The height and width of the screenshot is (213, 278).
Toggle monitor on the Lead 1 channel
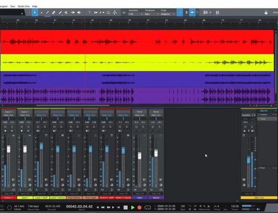[x=28, y=131]
